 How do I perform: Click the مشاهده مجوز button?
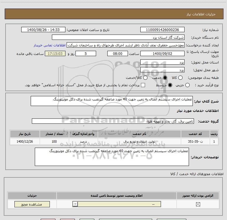click(32, 204)
